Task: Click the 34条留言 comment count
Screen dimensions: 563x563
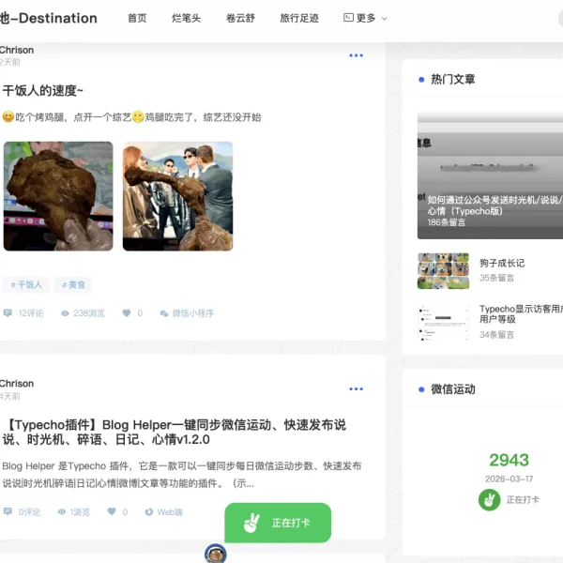Action: tap(496, 335)
